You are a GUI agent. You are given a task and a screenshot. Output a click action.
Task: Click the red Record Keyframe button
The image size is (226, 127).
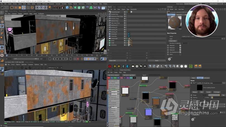[78, 59]
